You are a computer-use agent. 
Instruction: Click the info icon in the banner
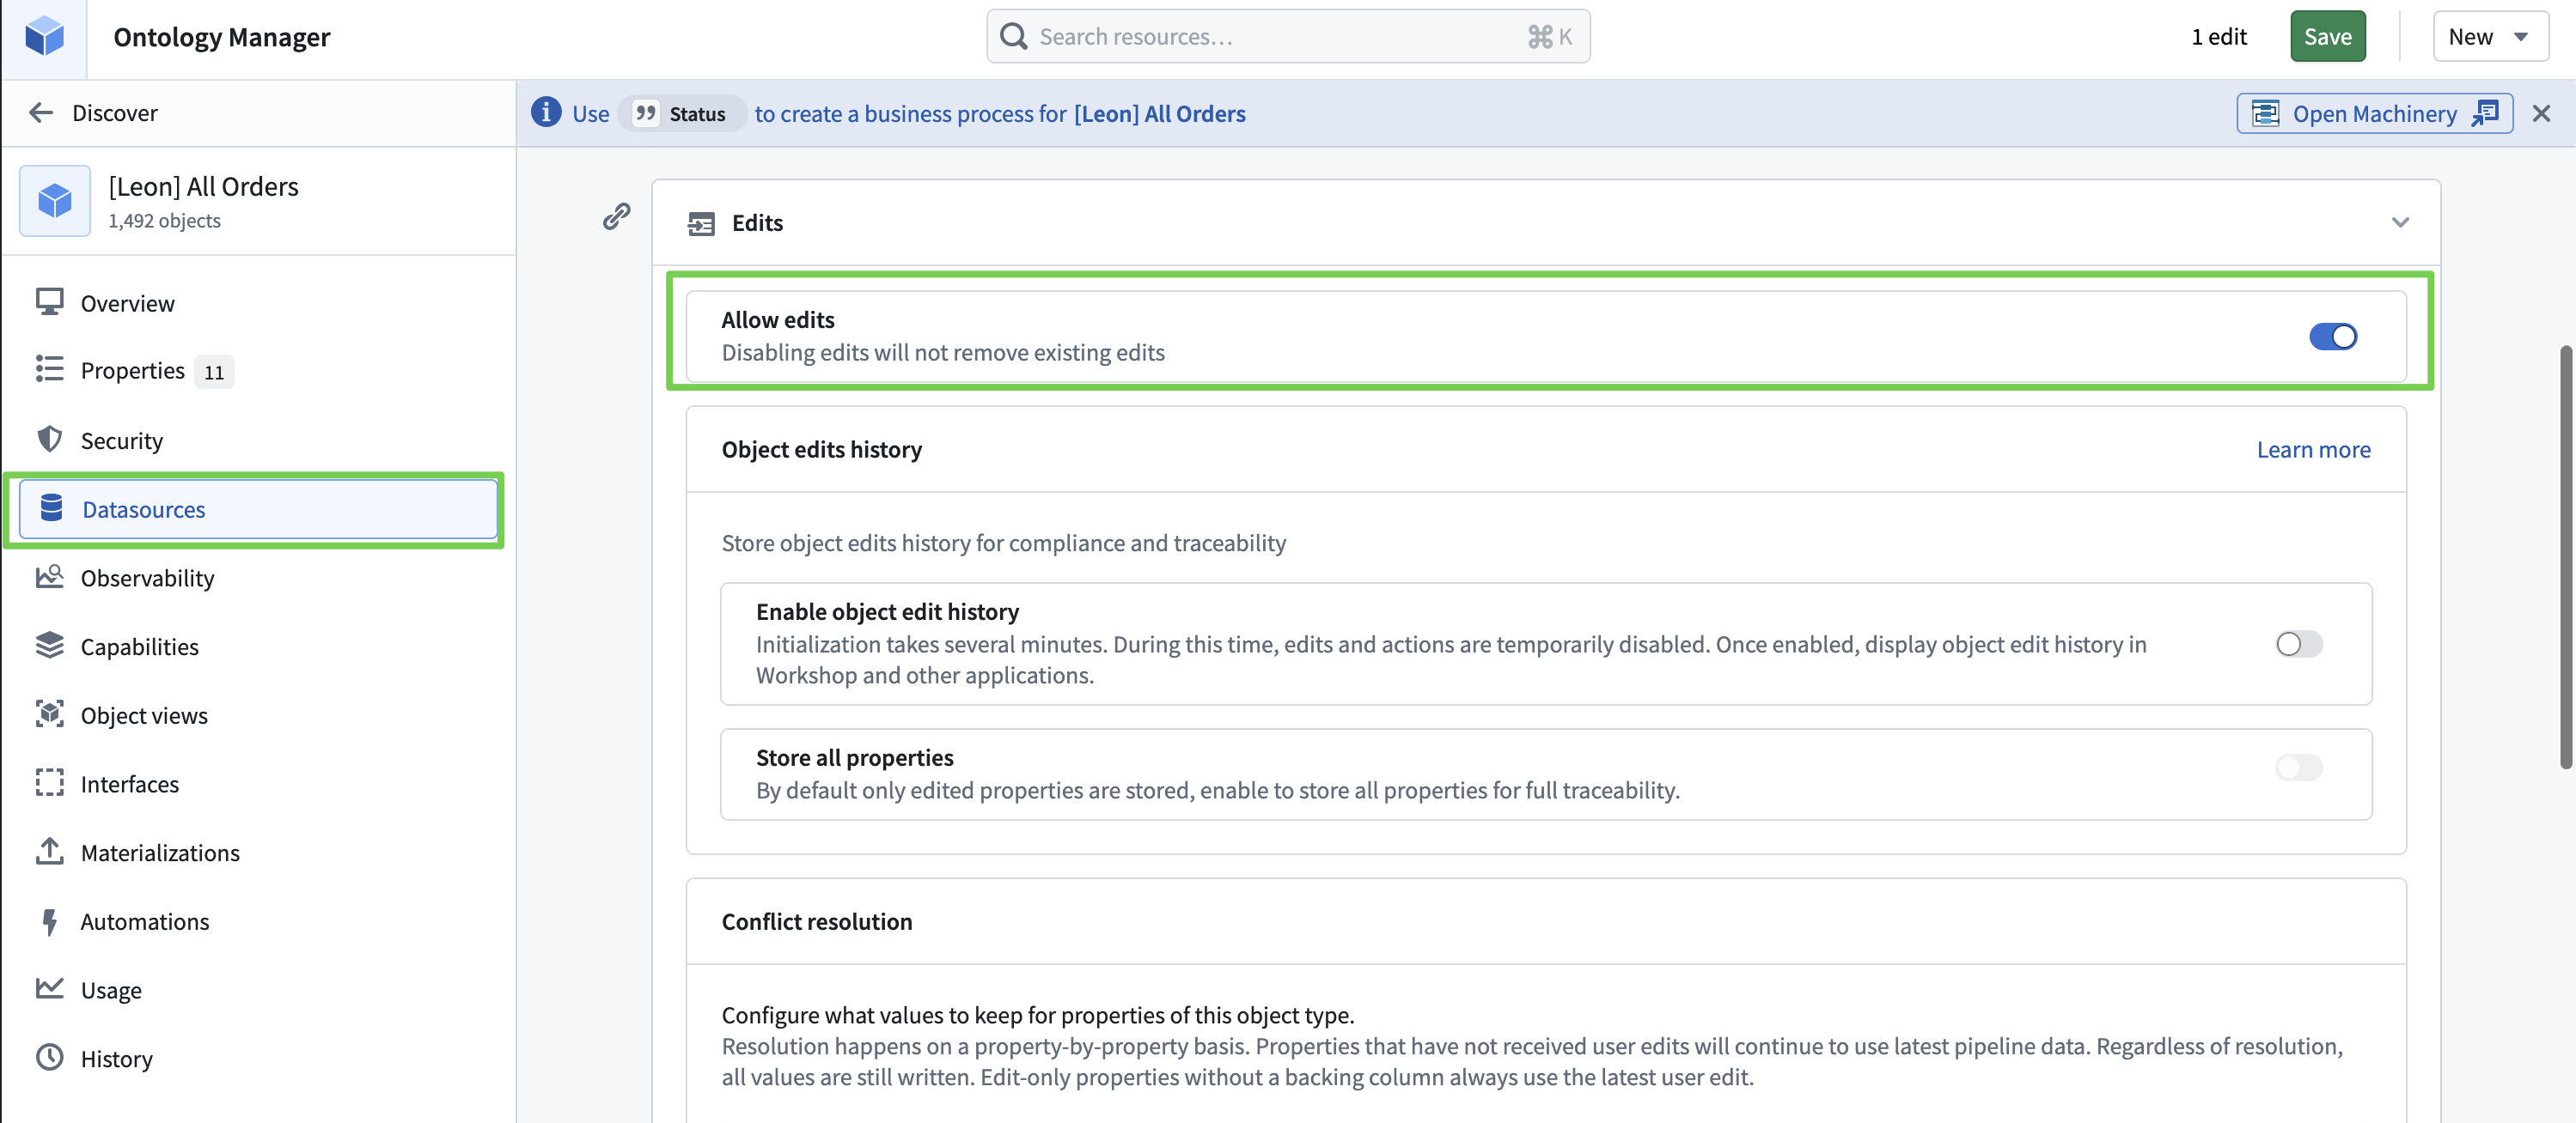click(546, 112)
